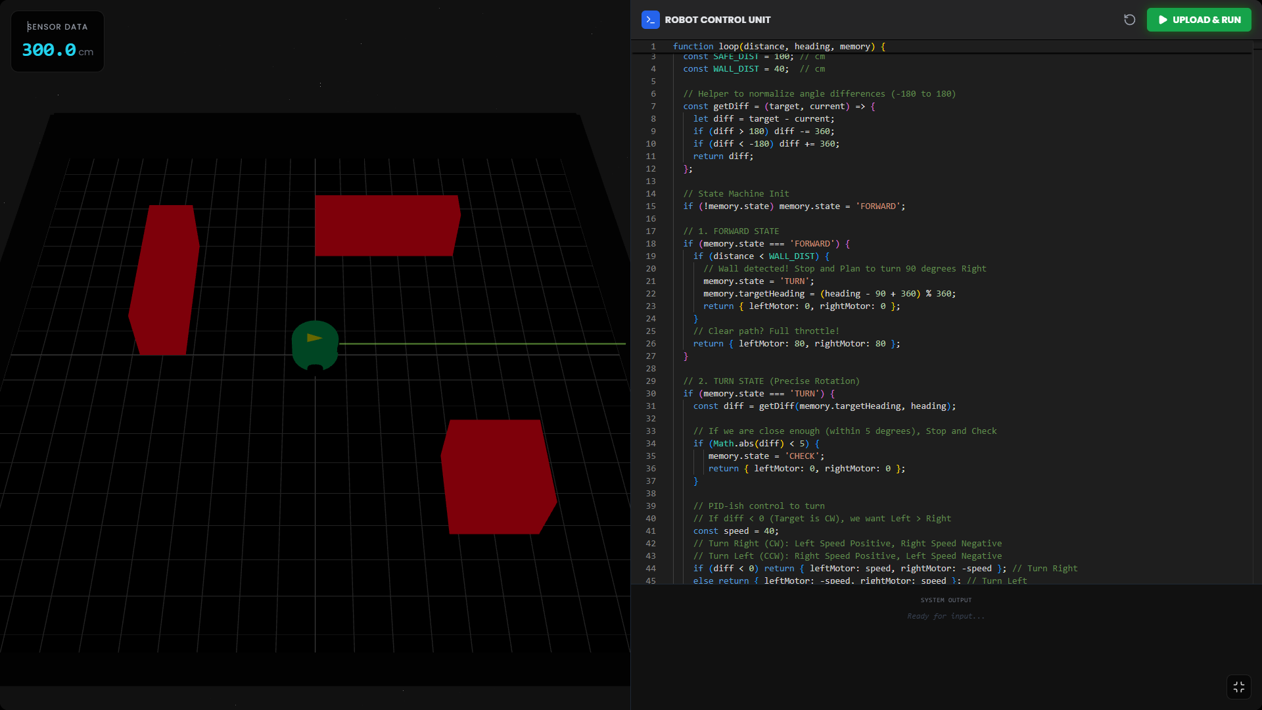
Task: Click the exit-fullscreen icon at bottom right
Action: tap(1238, 687)
